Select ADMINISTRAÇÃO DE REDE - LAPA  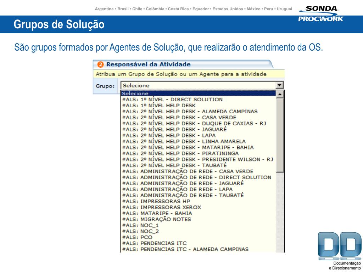(199, 190)
